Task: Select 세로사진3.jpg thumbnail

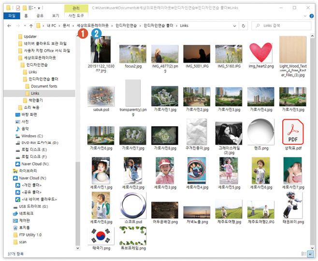Action: 165,171
